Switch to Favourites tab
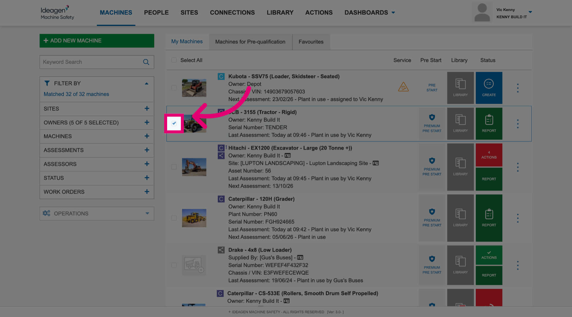The width and height of the screenshot is (572, 317). point(311,42)
